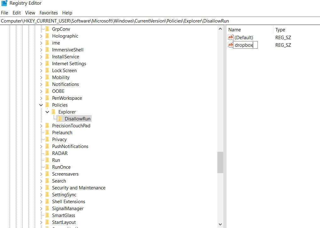This screenshot has width=320, height=228.
Task: Expand the Lock Screen key
Action: coord(41,71)
